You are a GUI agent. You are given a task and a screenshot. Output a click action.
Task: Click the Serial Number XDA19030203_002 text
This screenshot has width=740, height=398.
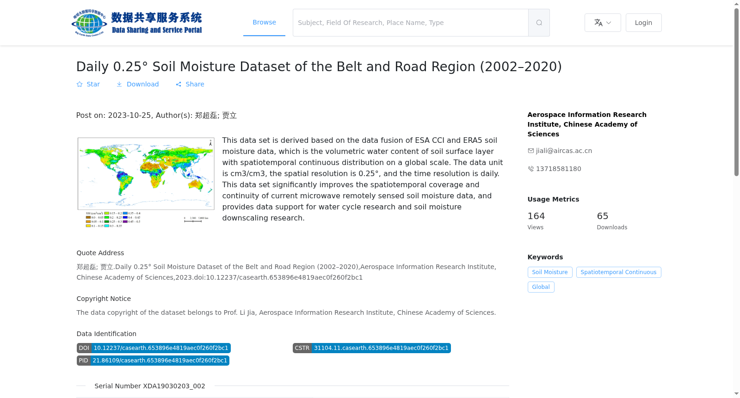point(150,386)
